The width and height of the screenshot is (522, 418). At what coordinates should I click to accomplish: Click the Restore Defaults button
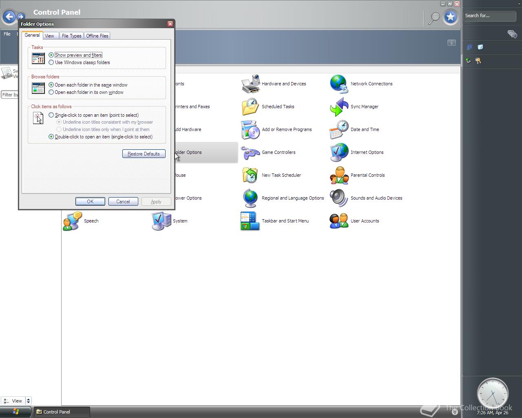coord(144,154)
